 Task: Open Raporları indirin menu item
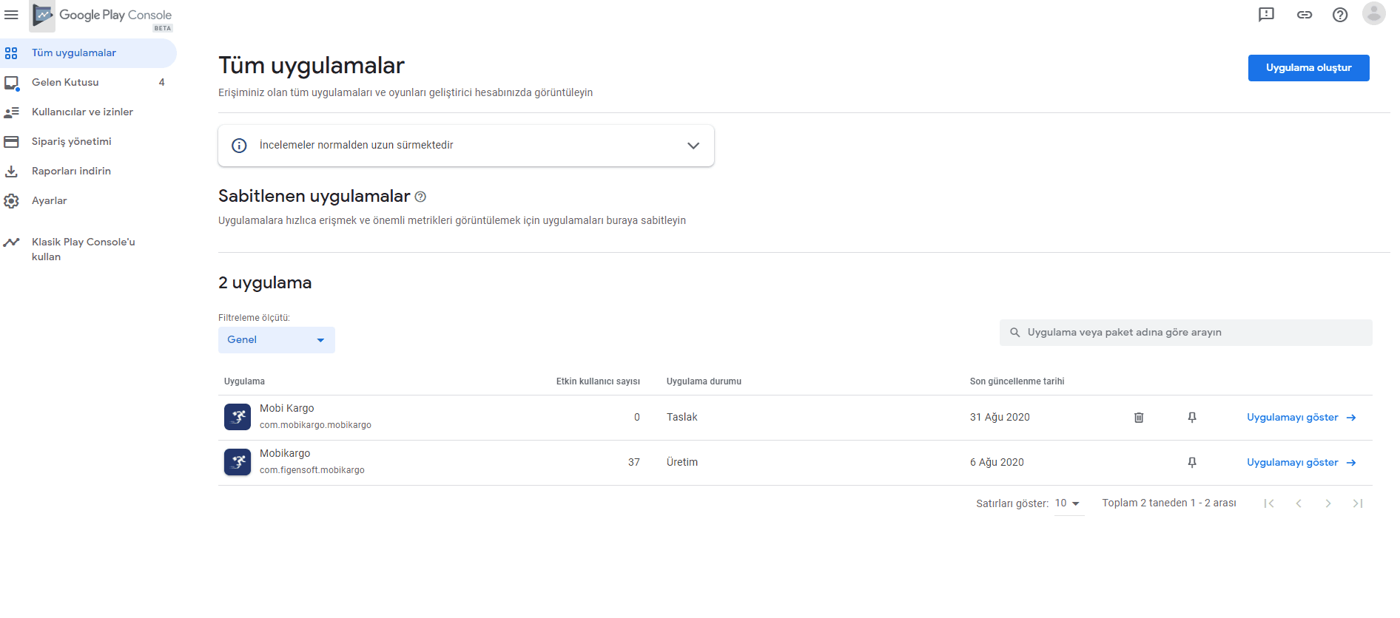(88, 172)
